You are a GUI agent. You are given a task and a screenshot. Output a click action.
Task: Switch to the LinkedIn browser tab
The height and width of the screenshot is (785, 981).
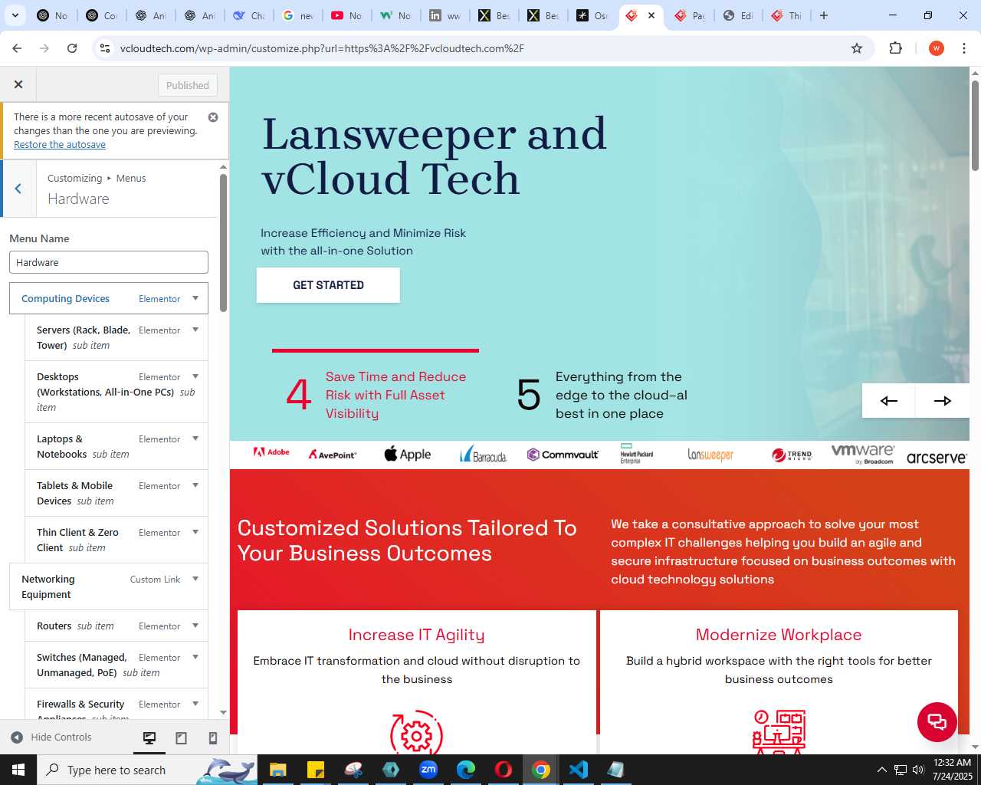pos(445,15)
